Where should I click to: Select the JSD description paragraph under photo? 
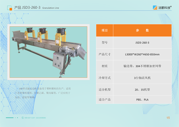(x=43, y=93)
